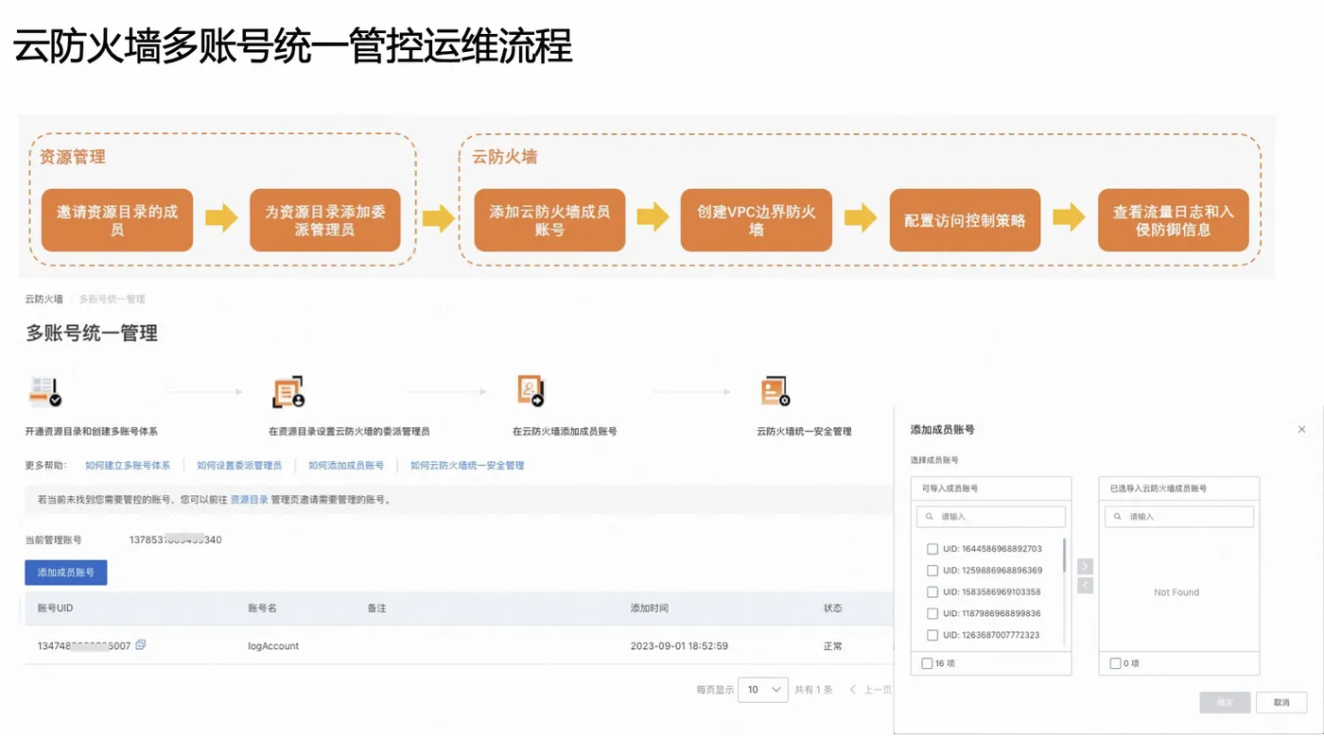Click the 创建VPC边界防火墙 flow box
The height and width of the screenshot is (736, 1324).
(757, 220)
